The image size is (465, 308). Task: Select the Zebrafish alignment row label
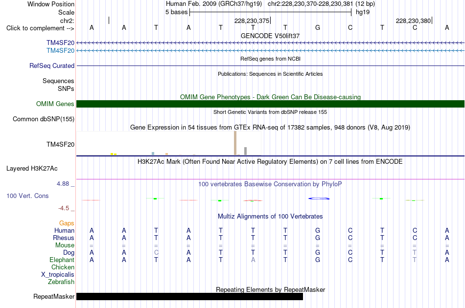click(x=61, y=282)
